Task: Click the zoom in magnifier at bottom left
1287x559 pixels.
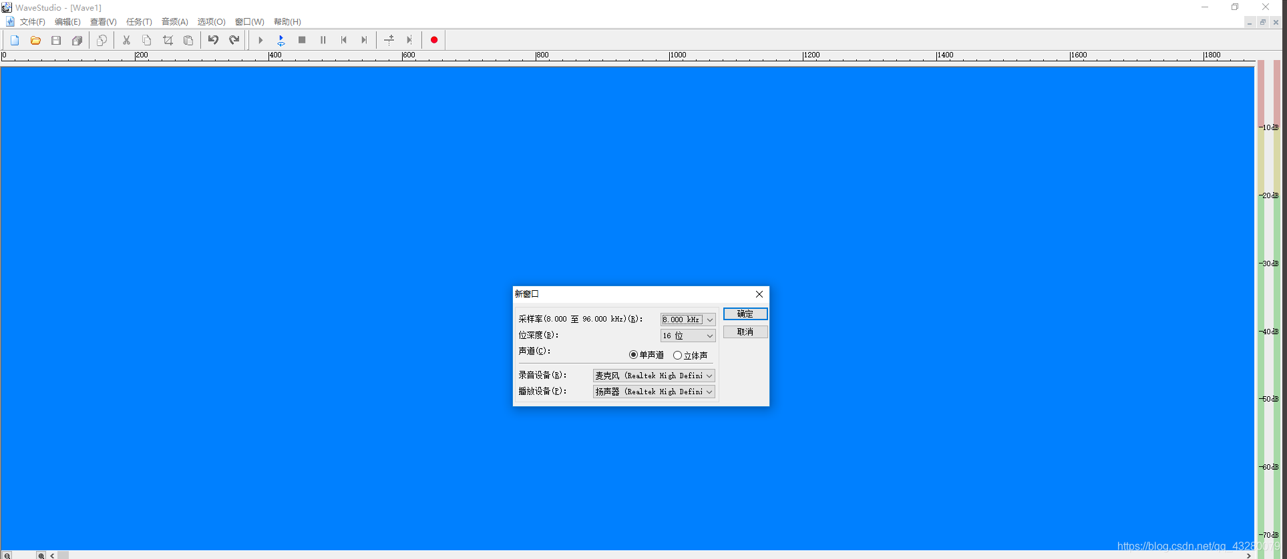Action: [x=41, y=555]
